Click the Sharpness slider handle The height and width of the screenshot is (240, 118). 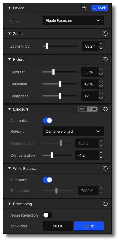click(x=60, y=96)
